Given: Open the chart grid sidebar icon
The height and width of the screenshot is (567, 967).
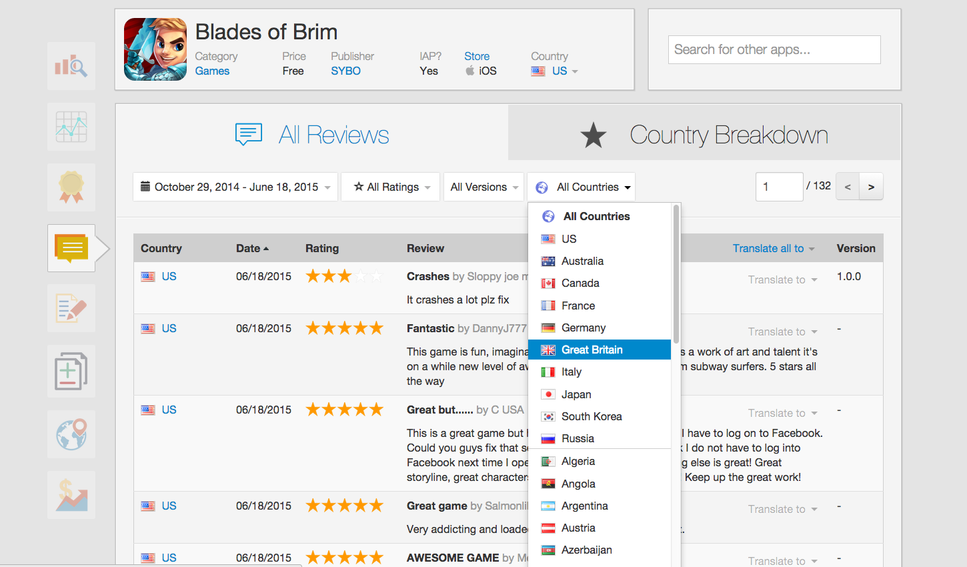Looking at the screenshot, I should point(71,127).
